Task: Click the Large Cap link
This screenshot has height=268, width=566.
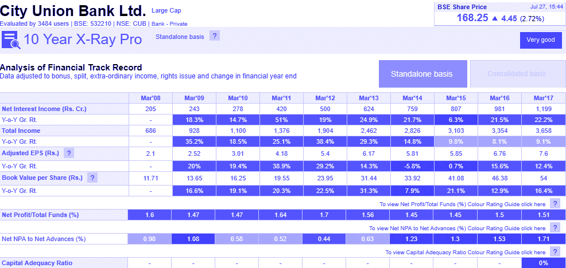Action: click(166, 11)
